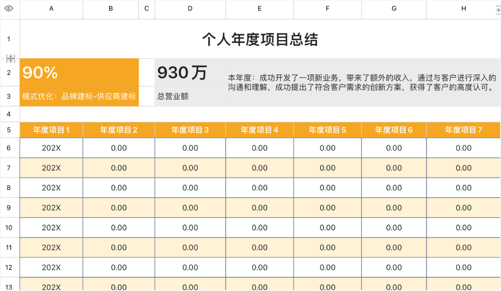Click the 年度项目1 header cell
The height and width of the screenshot is (291, 501).
[x=51, y=130]
